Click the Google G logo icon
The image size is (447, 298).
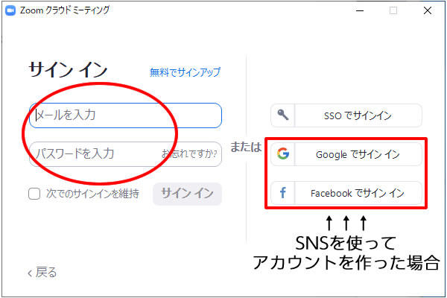click(283, 154)
